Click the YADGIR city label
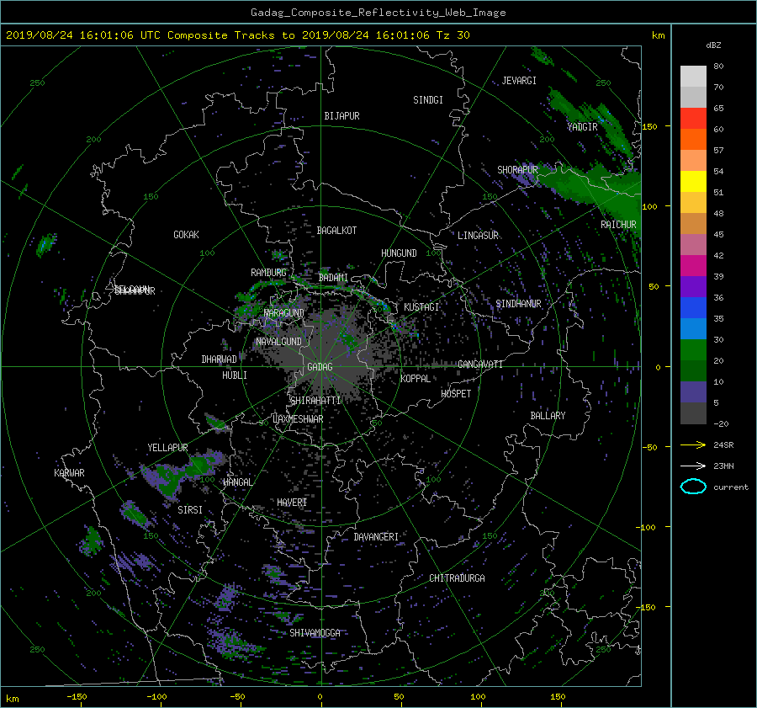This screenshot has width=757, height=708. click(582, 127)
